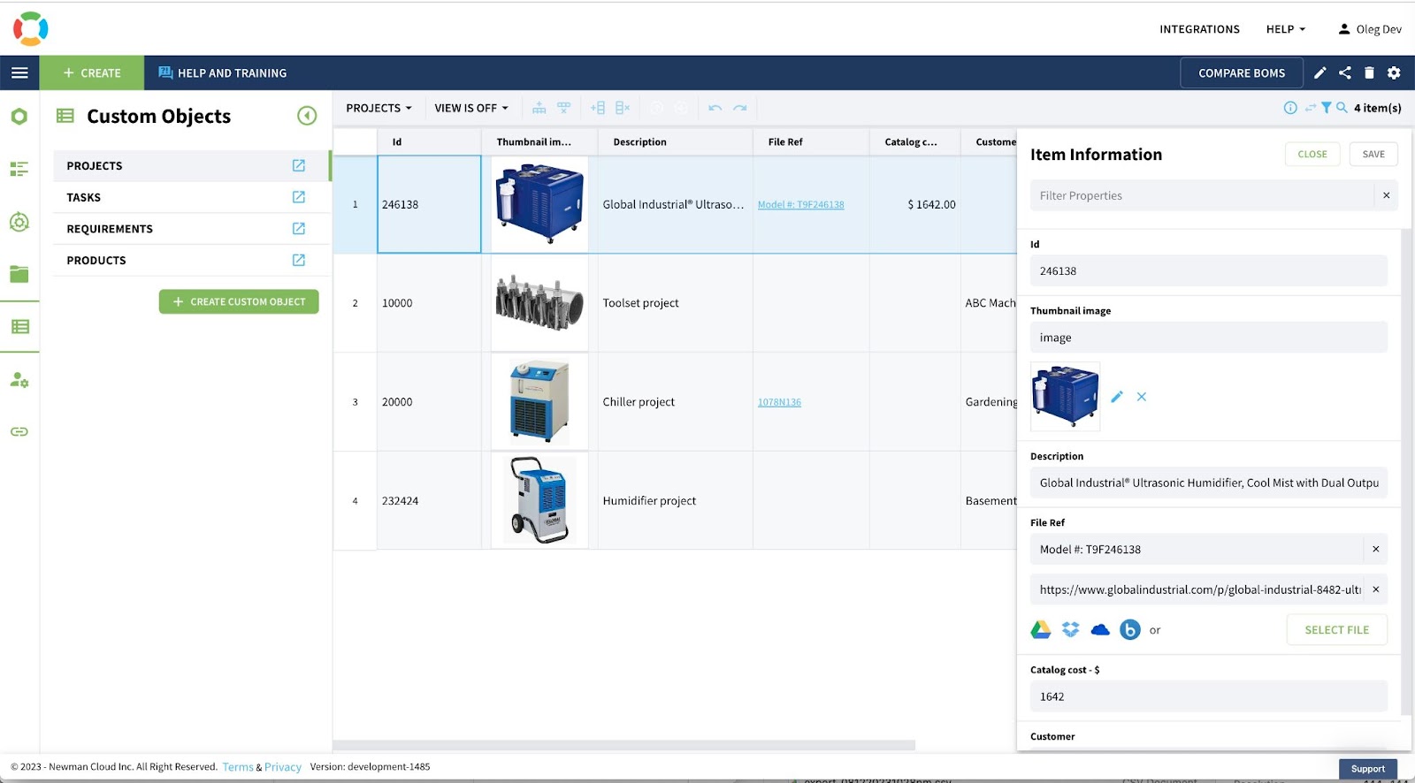Open the VIEW IS OFF dropdown

click(x=471, y=108)
